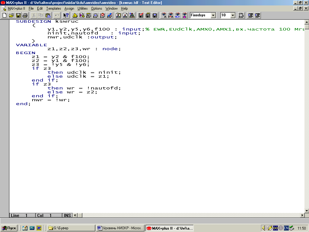Image resolution: width=309 pixels, height=232 pixels.
Task: Click the project name folder hierarchy icon
Action: 118,15
